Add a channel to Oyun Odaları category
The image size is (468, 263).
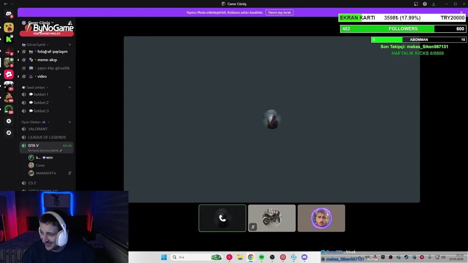[x=69, y=122]
